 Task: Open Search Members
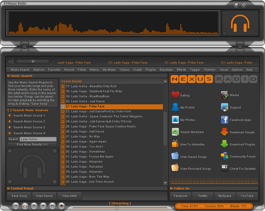[175, 132]
